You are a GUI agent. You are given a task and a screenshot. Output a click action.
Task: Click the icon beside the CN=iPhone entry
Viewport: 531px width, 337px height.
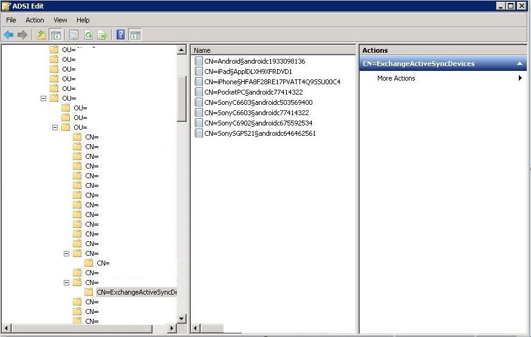[199, 82]
